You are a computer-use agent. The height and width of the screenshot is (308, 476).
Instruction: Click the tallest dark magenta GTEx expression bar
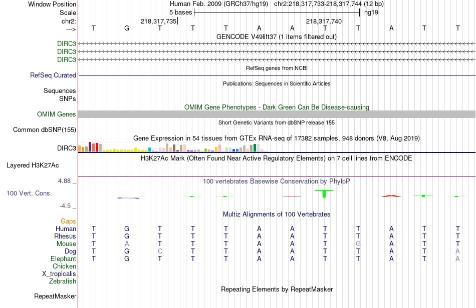[x=90, y=146]
